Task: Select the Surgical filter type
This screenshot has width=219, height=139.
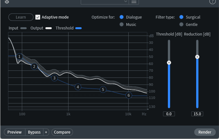Action: (181, 17)
